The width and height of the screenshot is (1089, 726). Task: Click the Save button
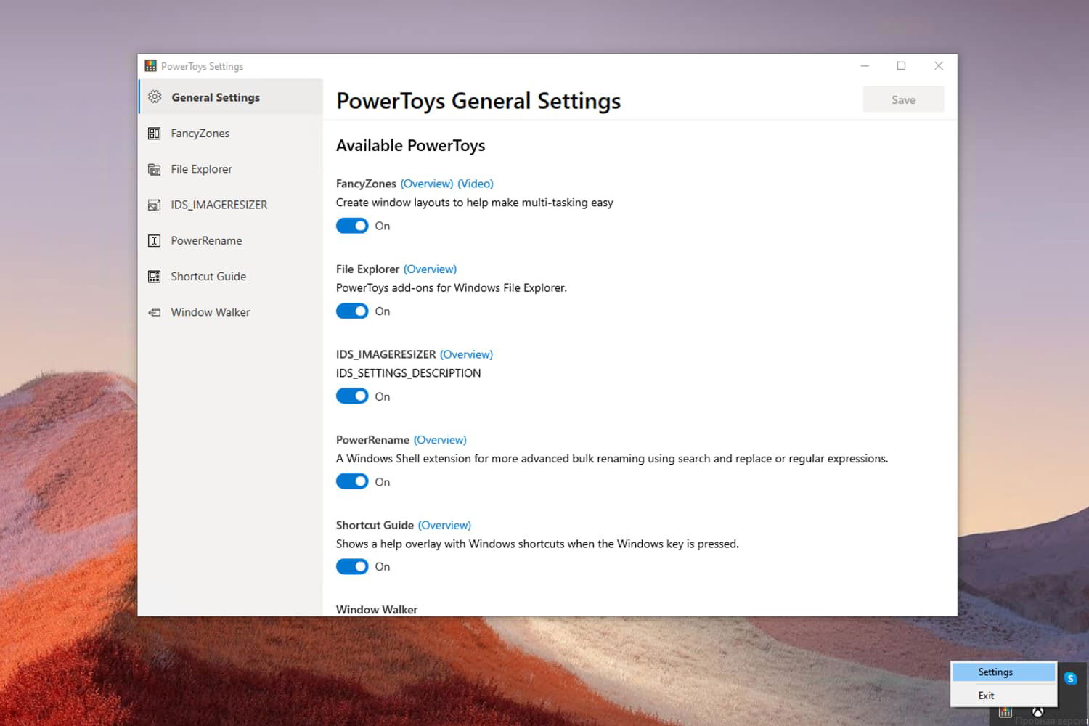pyautogui.click(x=902, y=99)
